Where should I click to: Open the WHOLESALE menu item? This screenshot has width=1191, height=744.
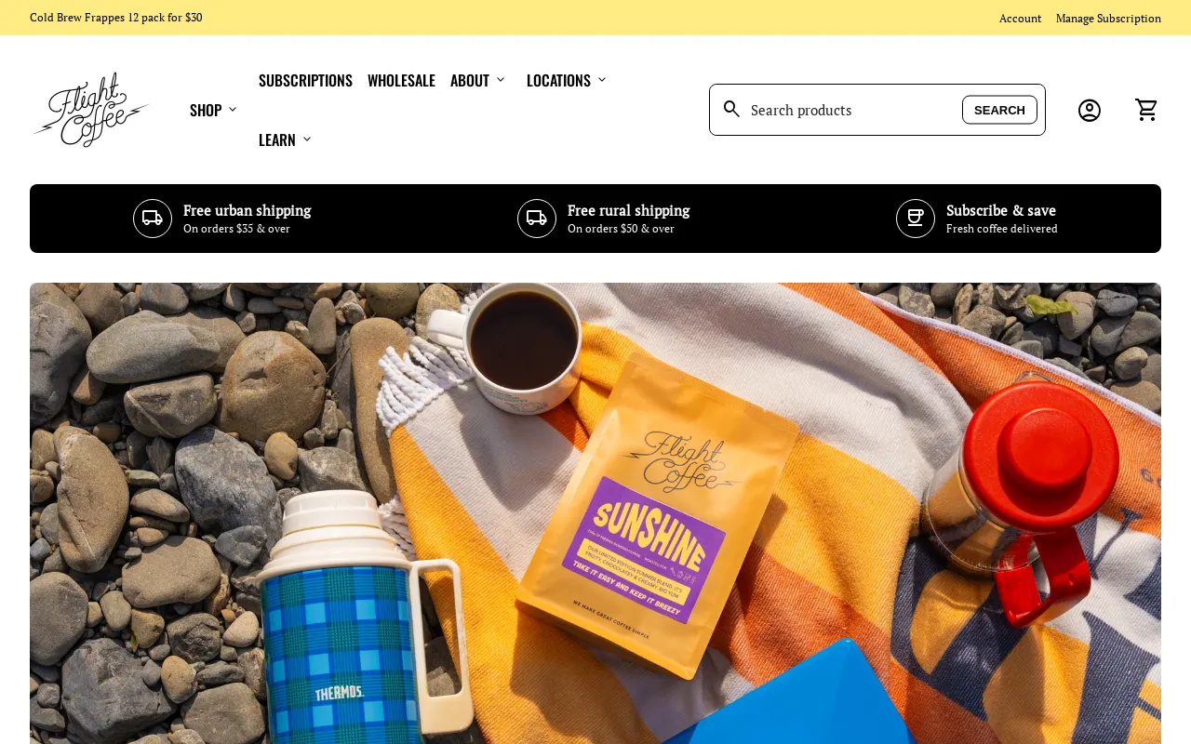(x=401, y=80)
